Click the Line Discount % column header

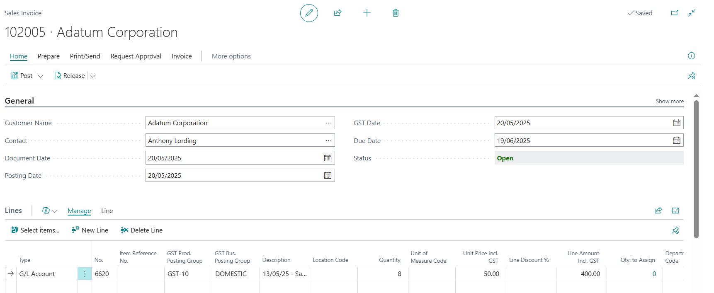(x=529, y=260)
